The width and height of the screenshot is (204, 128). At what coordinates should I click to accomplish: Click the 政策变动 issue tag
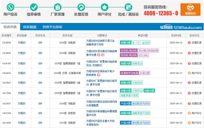[137, 63]
